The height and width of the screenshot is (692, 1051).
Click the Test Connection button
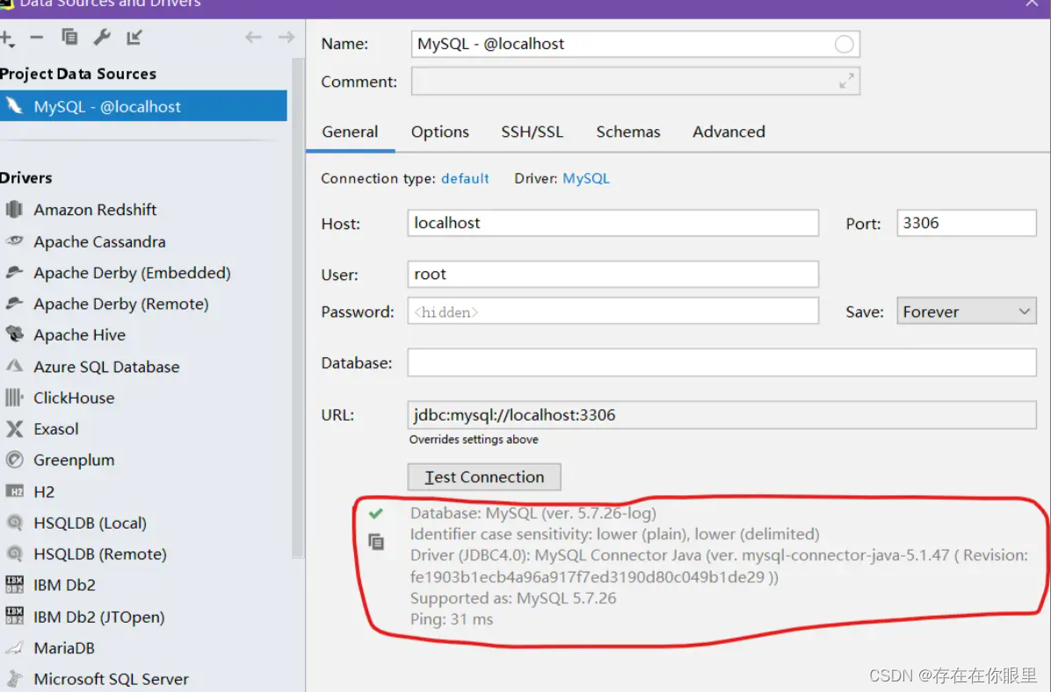coord(483,477)
